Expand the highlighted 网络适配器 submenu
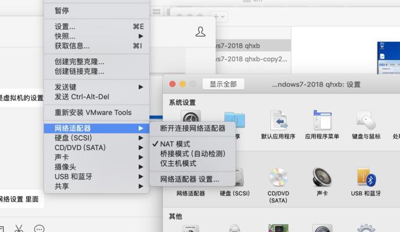This screenshot has height=232, width=400. 97,128
